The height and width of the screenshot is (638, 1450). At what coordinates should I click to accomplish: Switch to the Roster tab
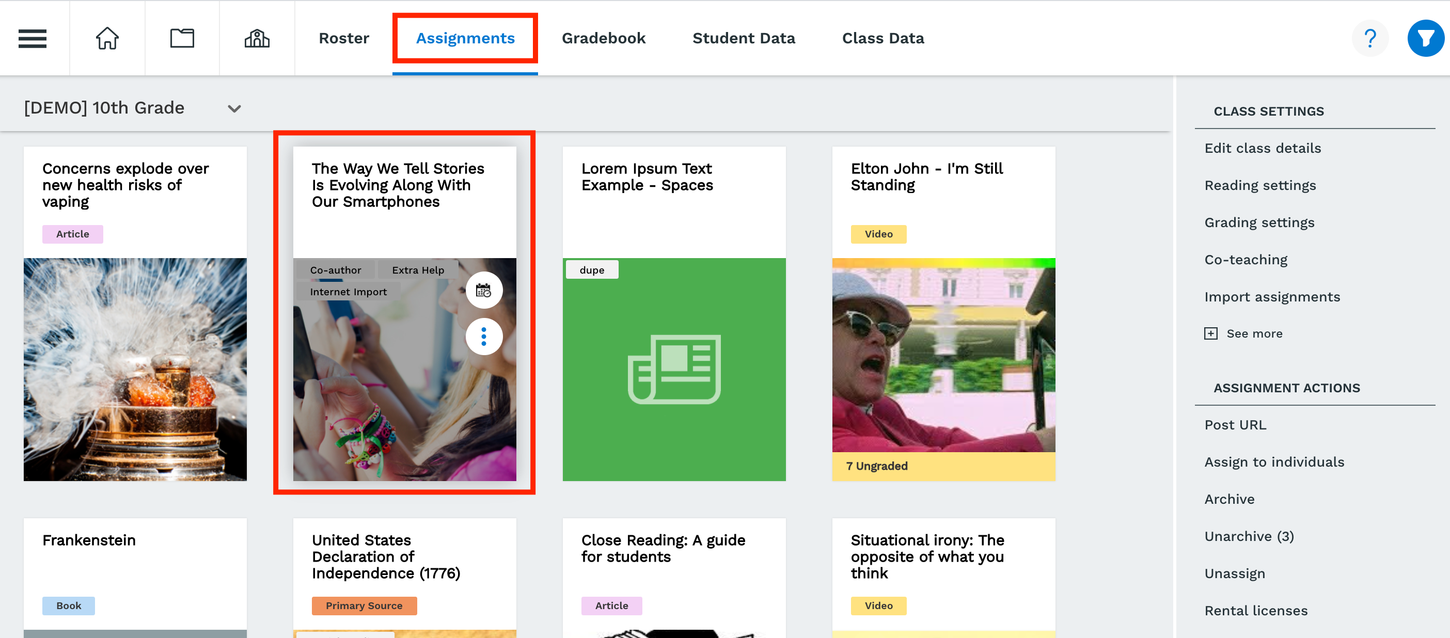[x=343, y=38]
